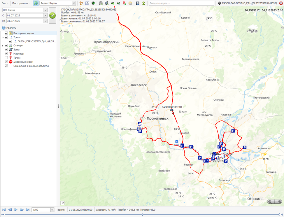
Task: Click the red map marker toolbar icon
Action: click(x=124, y=3)
